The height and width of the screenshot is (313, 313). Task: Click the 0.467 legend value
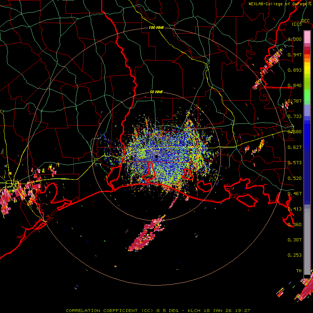pos(295,194)
